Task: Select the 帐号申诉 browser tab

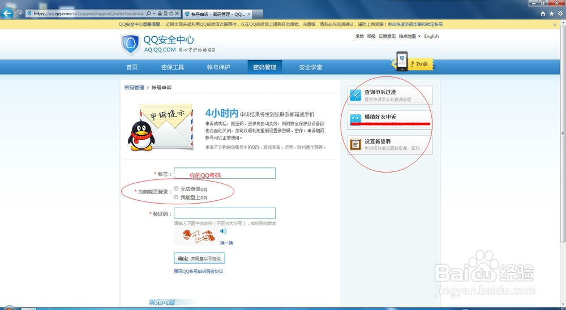Action: 217,14
